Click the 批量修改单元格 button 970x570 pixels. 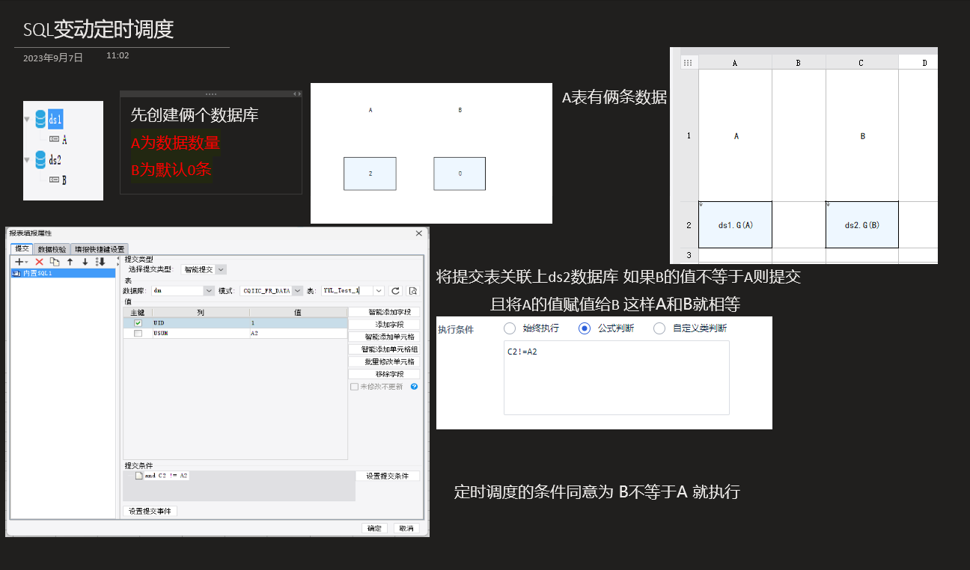click(384, 361)
